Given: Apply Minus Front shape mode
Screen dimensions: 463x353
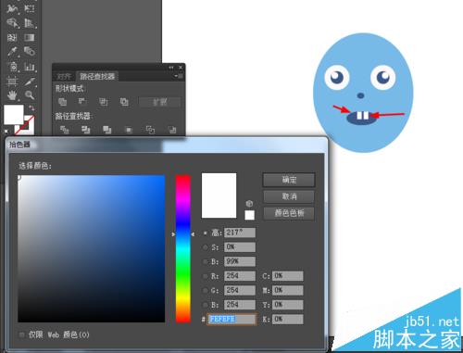Looking at the screenshot, I should coord(82,102).
